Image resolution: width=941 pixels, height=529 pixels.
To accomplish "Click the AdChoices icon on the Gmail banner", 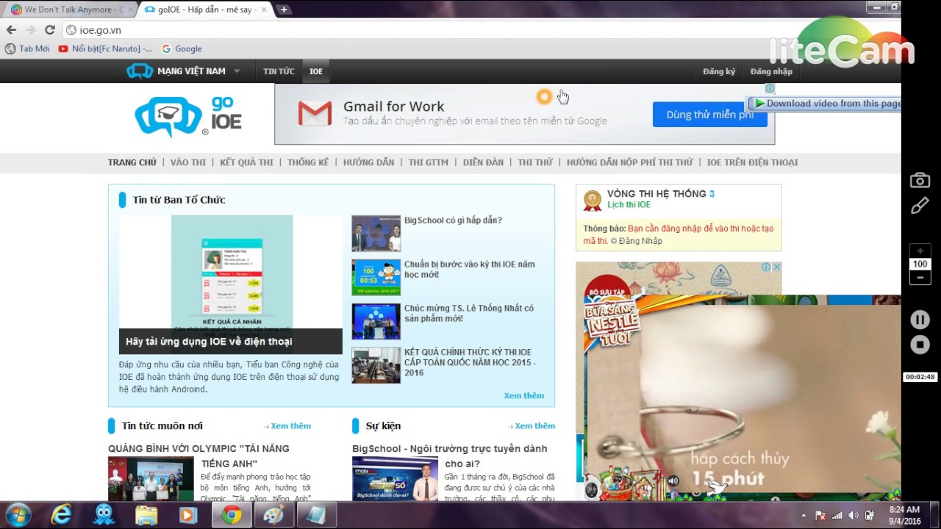I will 770,88.
